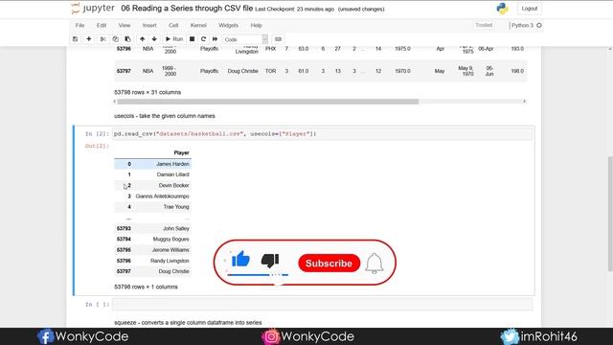
Task: Select the Damian Lillard row
Action: pyautogui.click(x=152, y=174)
